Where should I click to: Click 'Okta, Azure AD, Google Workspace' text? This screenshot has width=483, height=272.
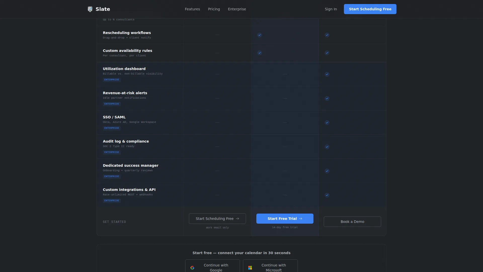pyautogui.click(x=129, y=122)
